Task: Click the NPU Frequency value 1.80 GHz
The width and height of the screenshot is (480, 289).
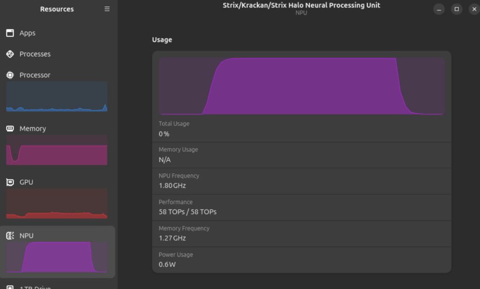Action: 172,185
